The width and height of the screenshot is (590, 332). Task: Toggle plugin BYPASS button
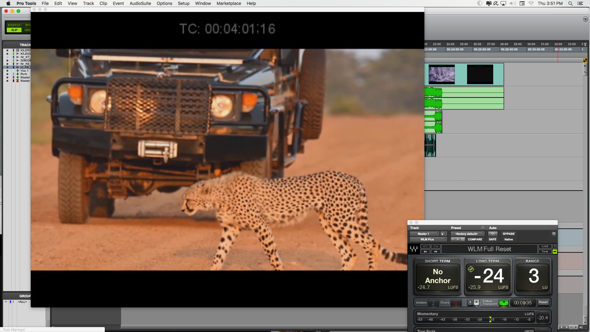tap(509, 234)
